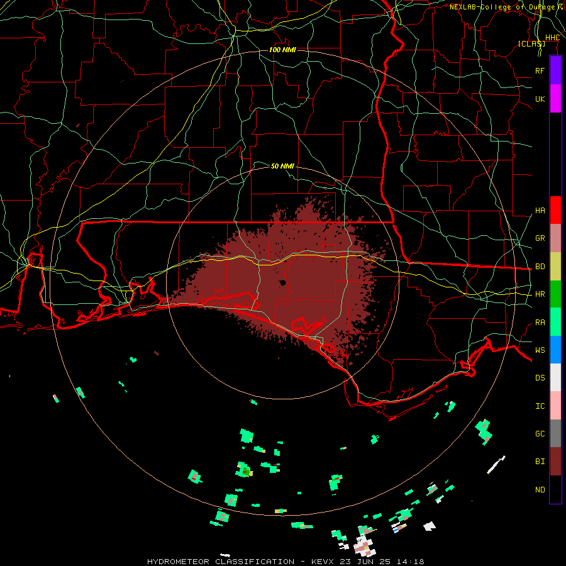Click the IC pink legend swatch
566x566 pixels.
pos(555,406)
